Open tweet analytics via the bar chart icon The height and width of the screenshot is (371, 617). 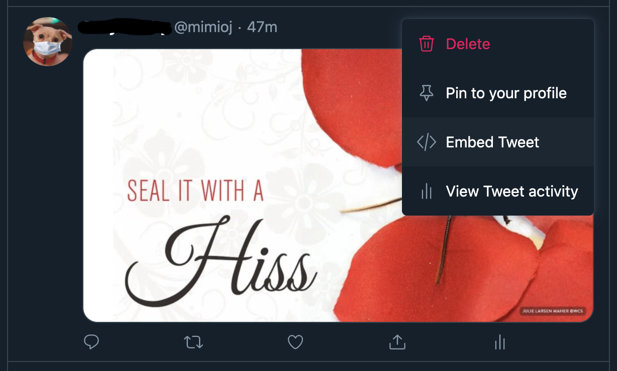[x=499, y=342]
